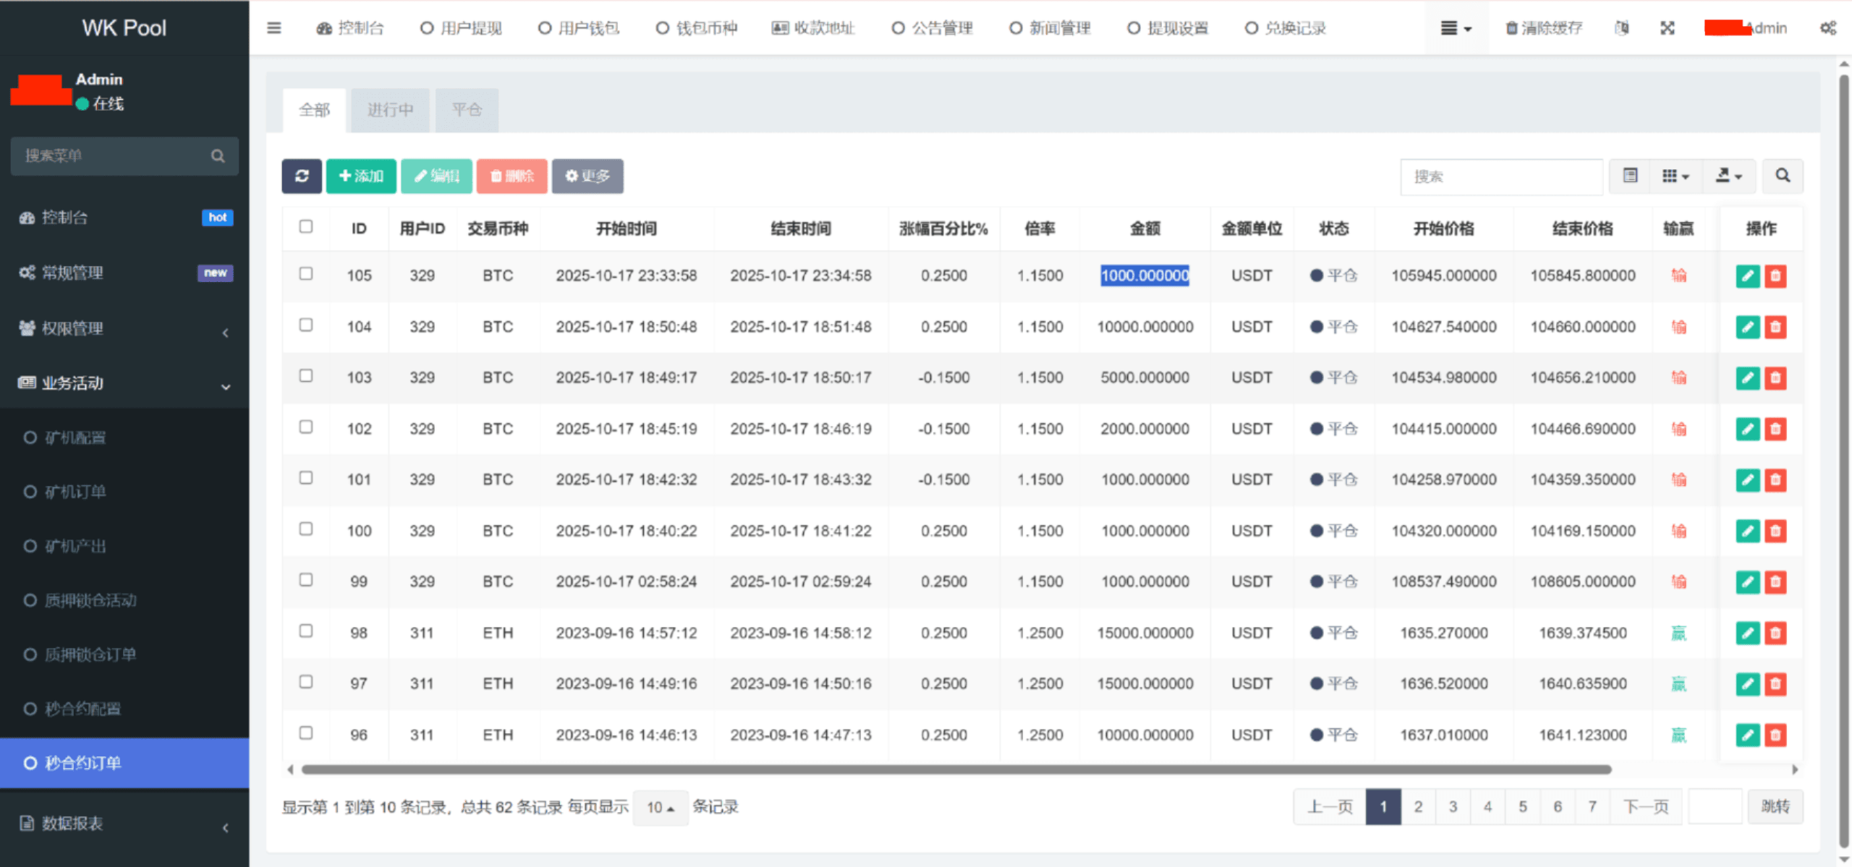
Task: Open the export data dropdown
Action: (1728, 176)
